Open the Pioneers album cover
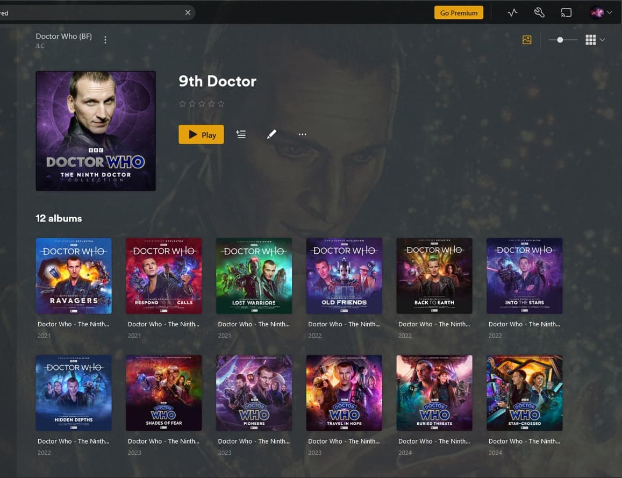The width and height of the screenshot is (622, 478). [x=254, y=393]
